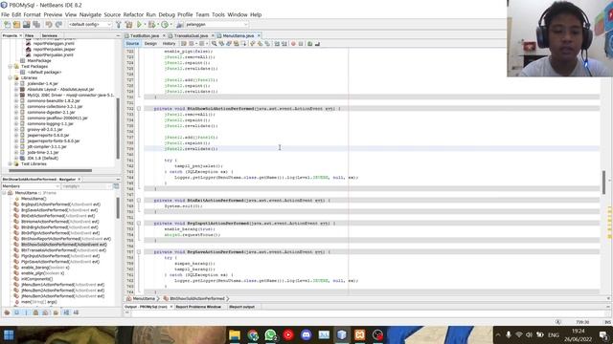613x344 pixels.
Task: Expand the JDK 1.8 (Default) node
Action: click(16, 158)
